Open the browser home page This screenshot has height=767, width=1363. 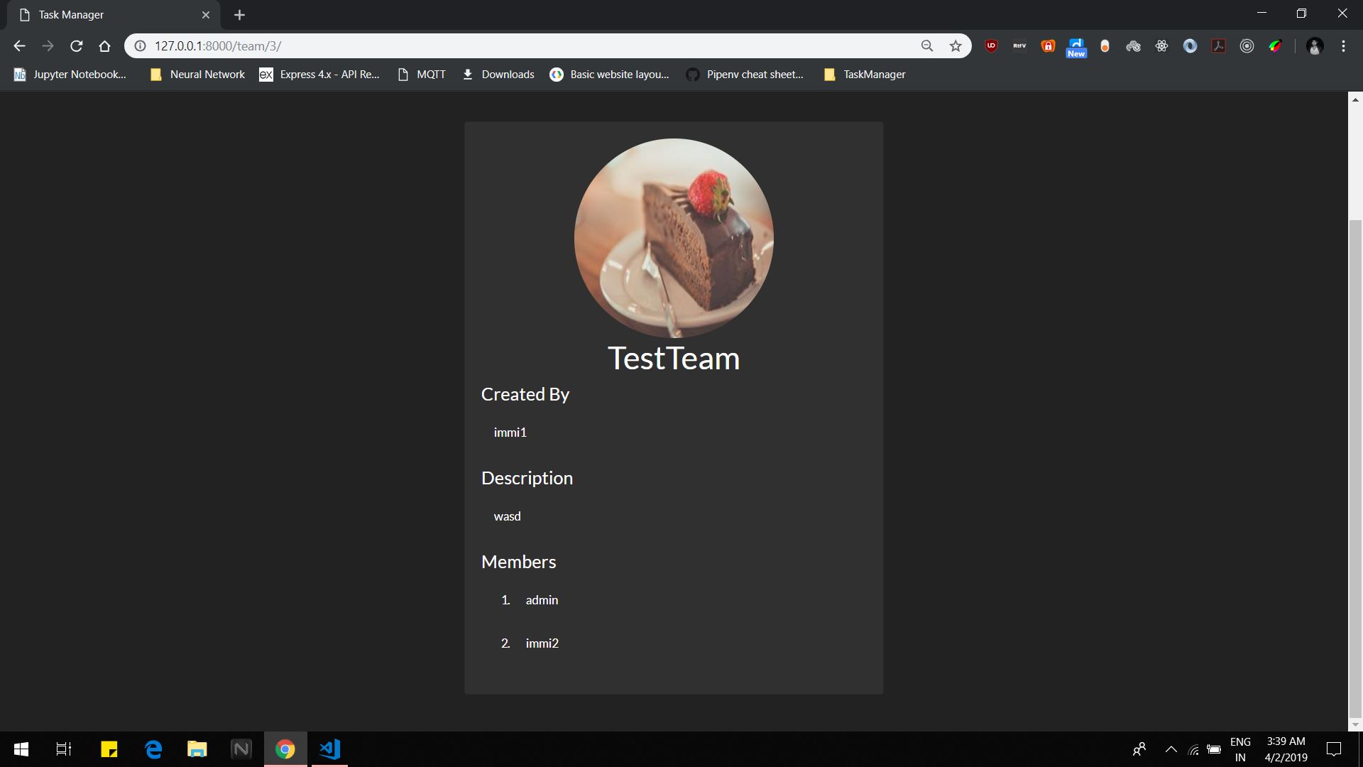pos(104,46)
